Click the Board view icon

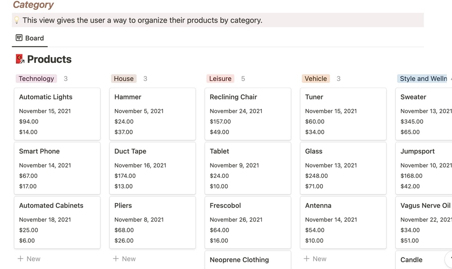coord(19,38)
